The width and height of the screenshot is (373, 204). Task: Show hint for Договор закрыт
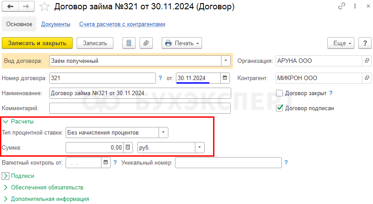point(330,93)
